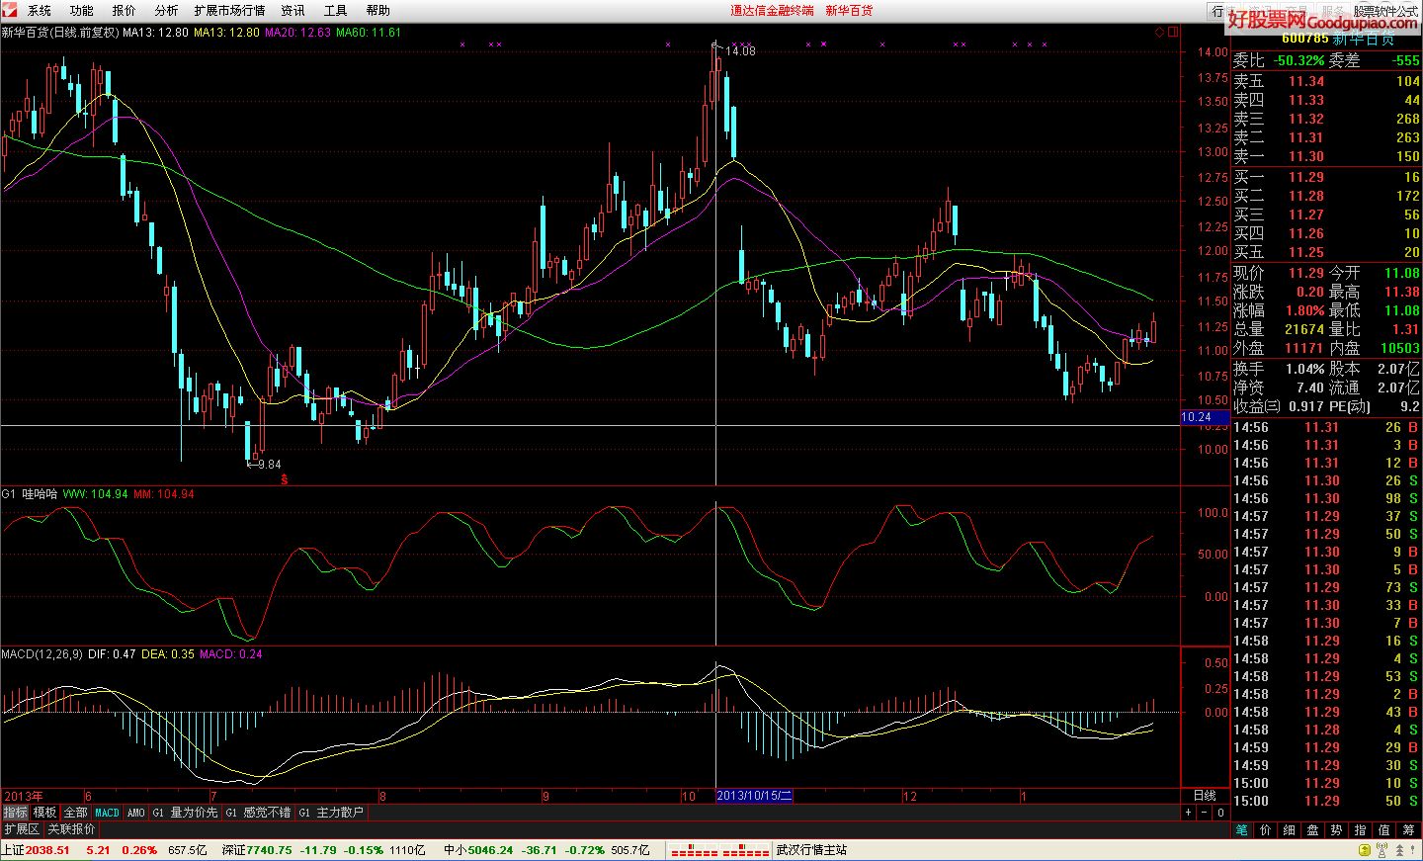This screenshot has height=861, width=1423.
Task: Click the minus zoom button under 日线
Action: (x=1205, y=813)
